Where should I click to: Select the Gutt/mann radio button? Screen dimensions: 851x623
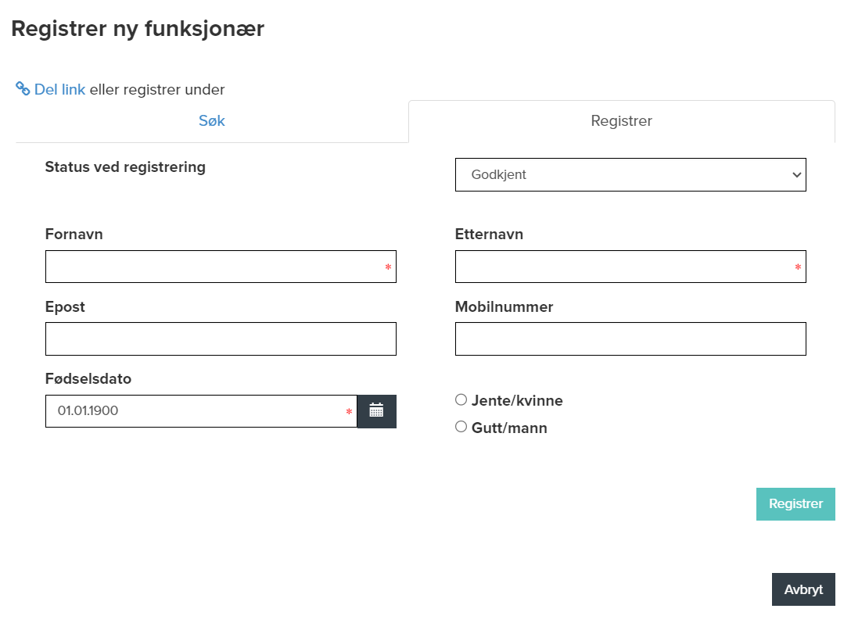point(461,427)
